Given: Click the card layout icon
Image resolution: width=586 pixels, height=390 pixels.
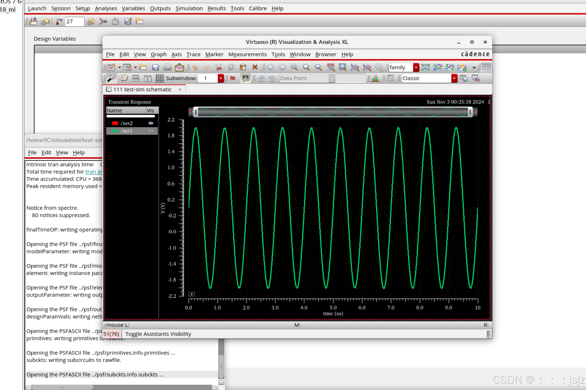Looking at the screenshot, I should pos(123,78).
